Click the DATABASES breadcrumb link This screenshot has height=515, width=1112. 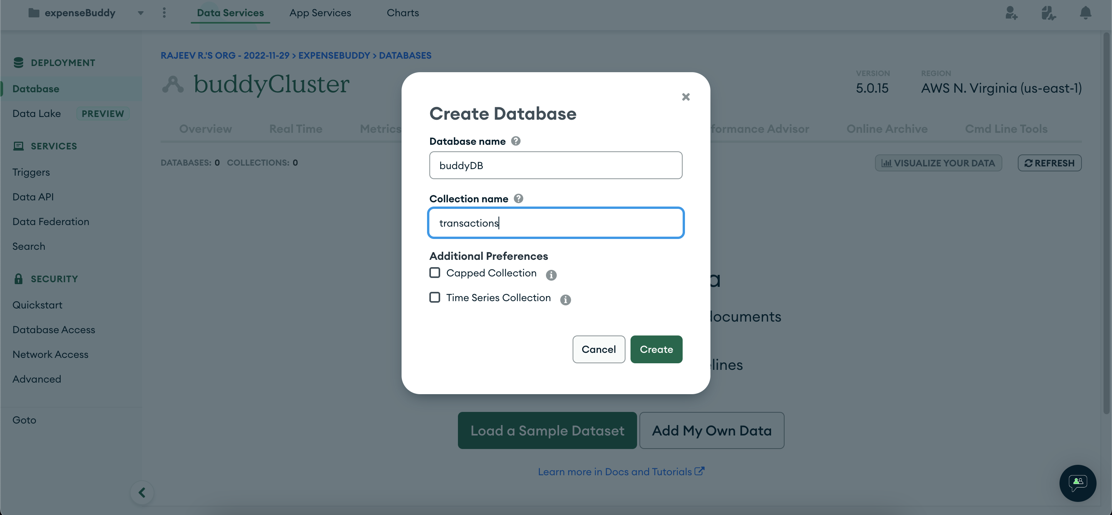(405, 55)
